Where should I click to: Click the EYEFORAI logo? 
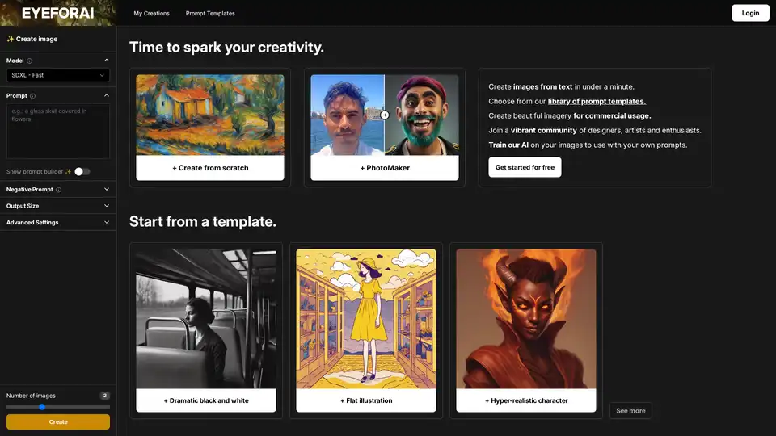pyautogui.click(x=58, y=13)
